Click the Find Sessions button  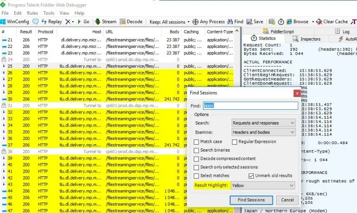pyautogui.click(x=251, y=200)
